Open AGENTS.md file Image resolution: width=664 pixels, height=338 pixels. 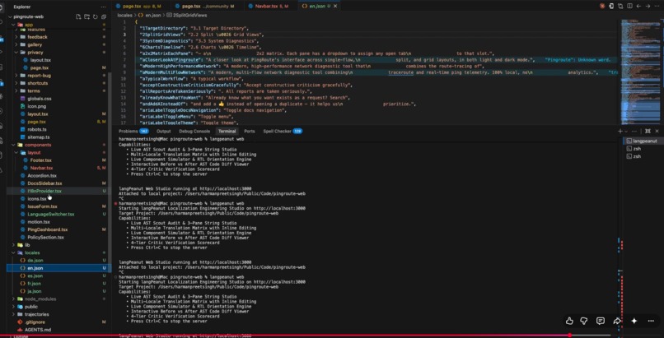pyautogui.click(x=38, y=330)
